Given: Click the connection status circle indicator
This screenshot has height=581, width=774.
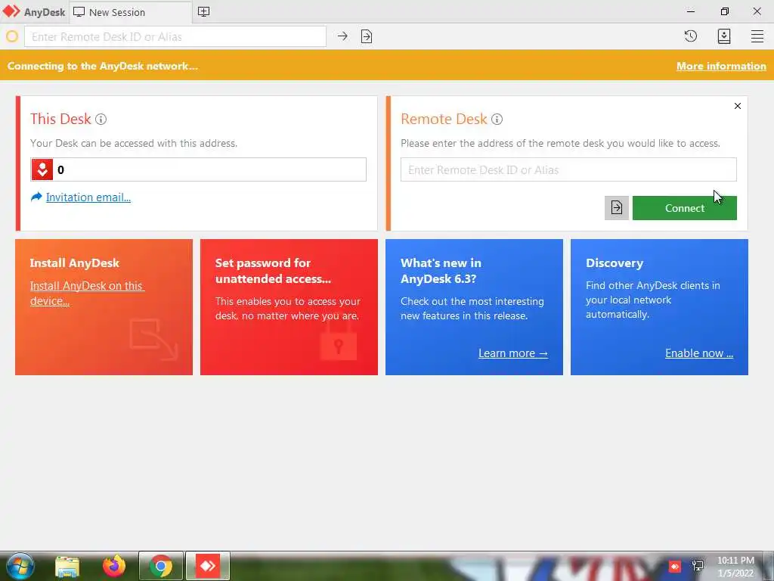Looking at the screenshot, I should click(x=12, y=36).
